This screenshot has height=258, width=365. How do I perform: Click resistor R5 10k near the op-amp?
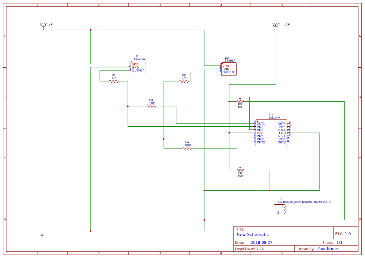[240, 102]
